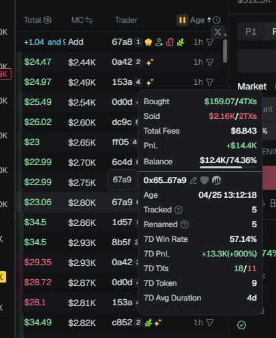Viewport: 276px width, 338px height.
Task: Click sparkle badge on c852 row
Action: [x=158, y=323]
